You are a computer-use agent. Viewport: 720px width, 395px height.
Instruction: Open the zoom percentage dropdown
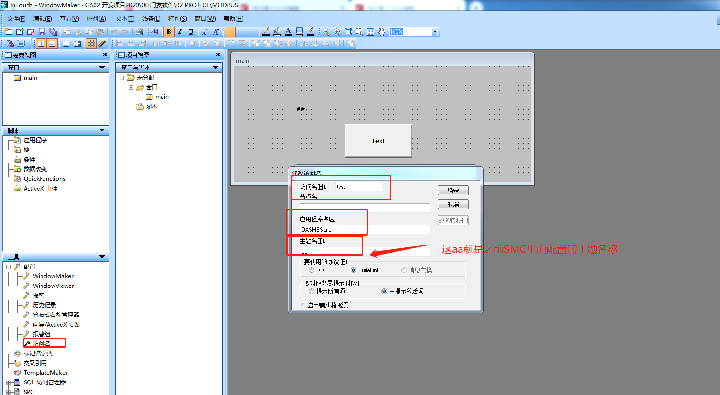click(x=434, y=31)
